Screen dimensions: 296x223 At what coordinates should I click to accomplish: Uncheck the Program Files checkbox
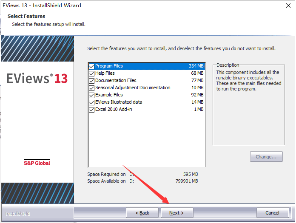click(91, 66)
